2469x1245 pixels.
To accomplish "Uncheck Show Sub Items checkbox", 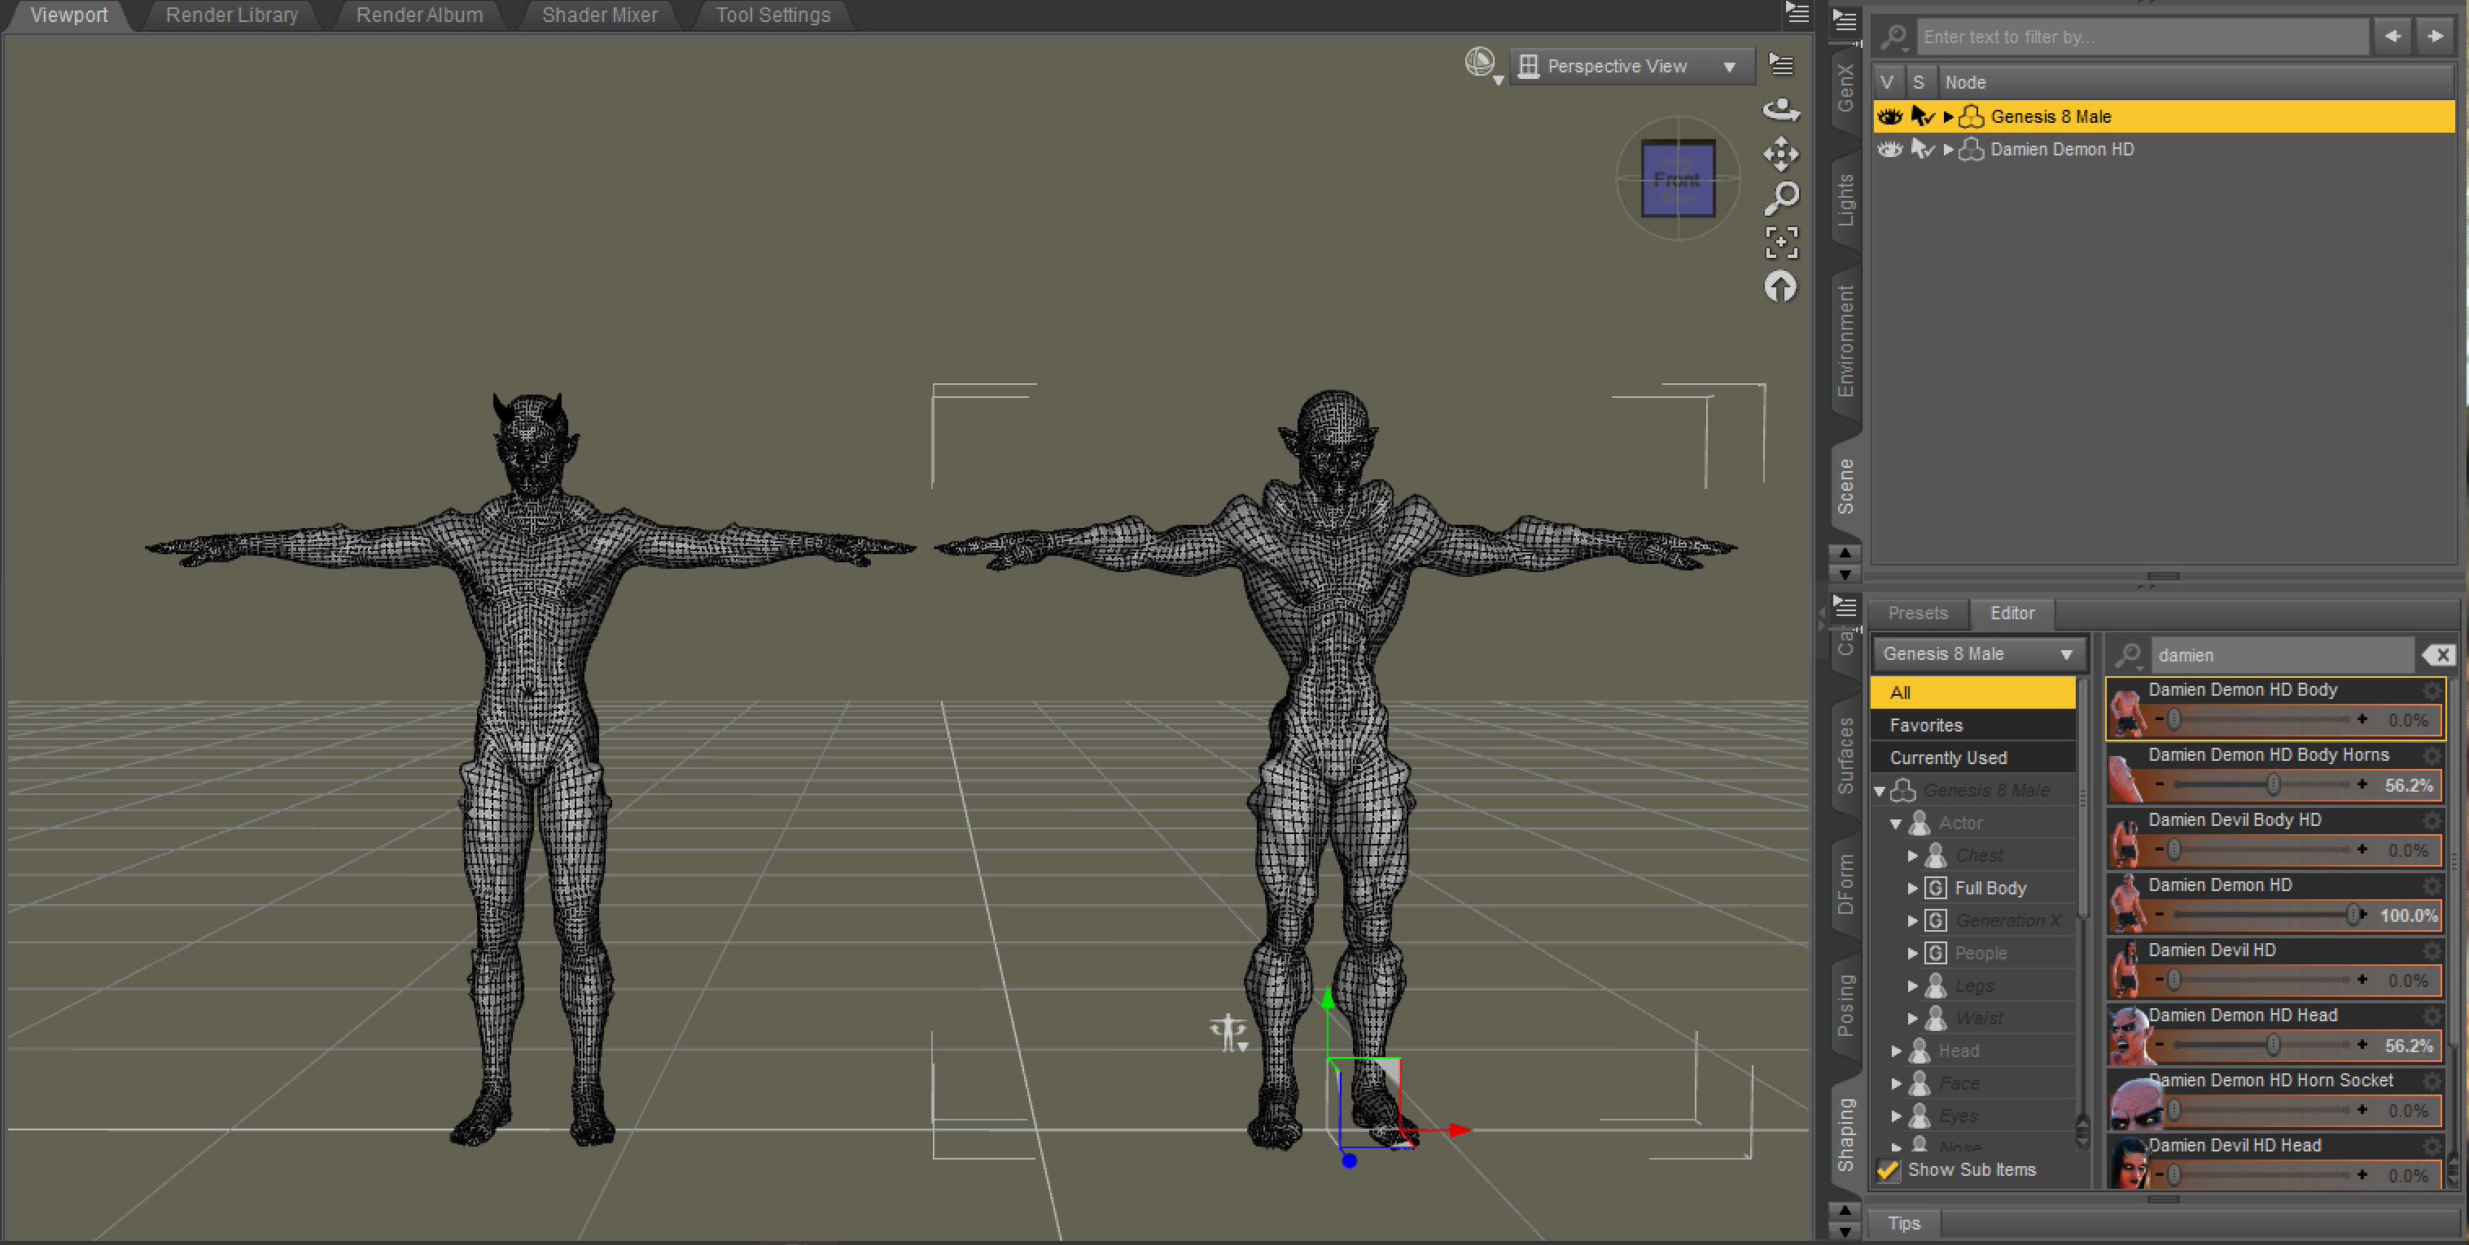I will [x=1888, y=1169].
